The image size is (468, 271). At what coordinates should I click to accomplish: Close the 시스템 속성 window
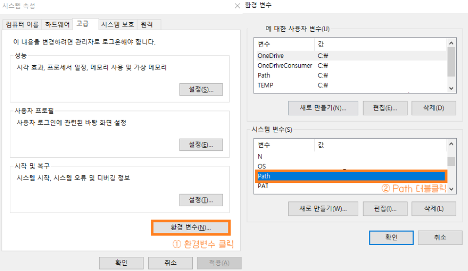click(237, 6)
